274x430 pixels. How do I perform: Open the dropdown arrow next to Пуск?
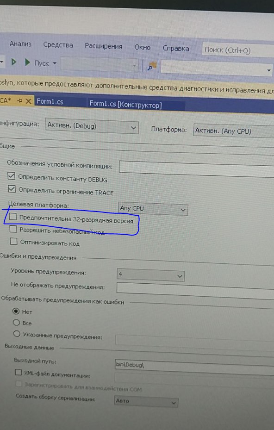tap(55, 63)
